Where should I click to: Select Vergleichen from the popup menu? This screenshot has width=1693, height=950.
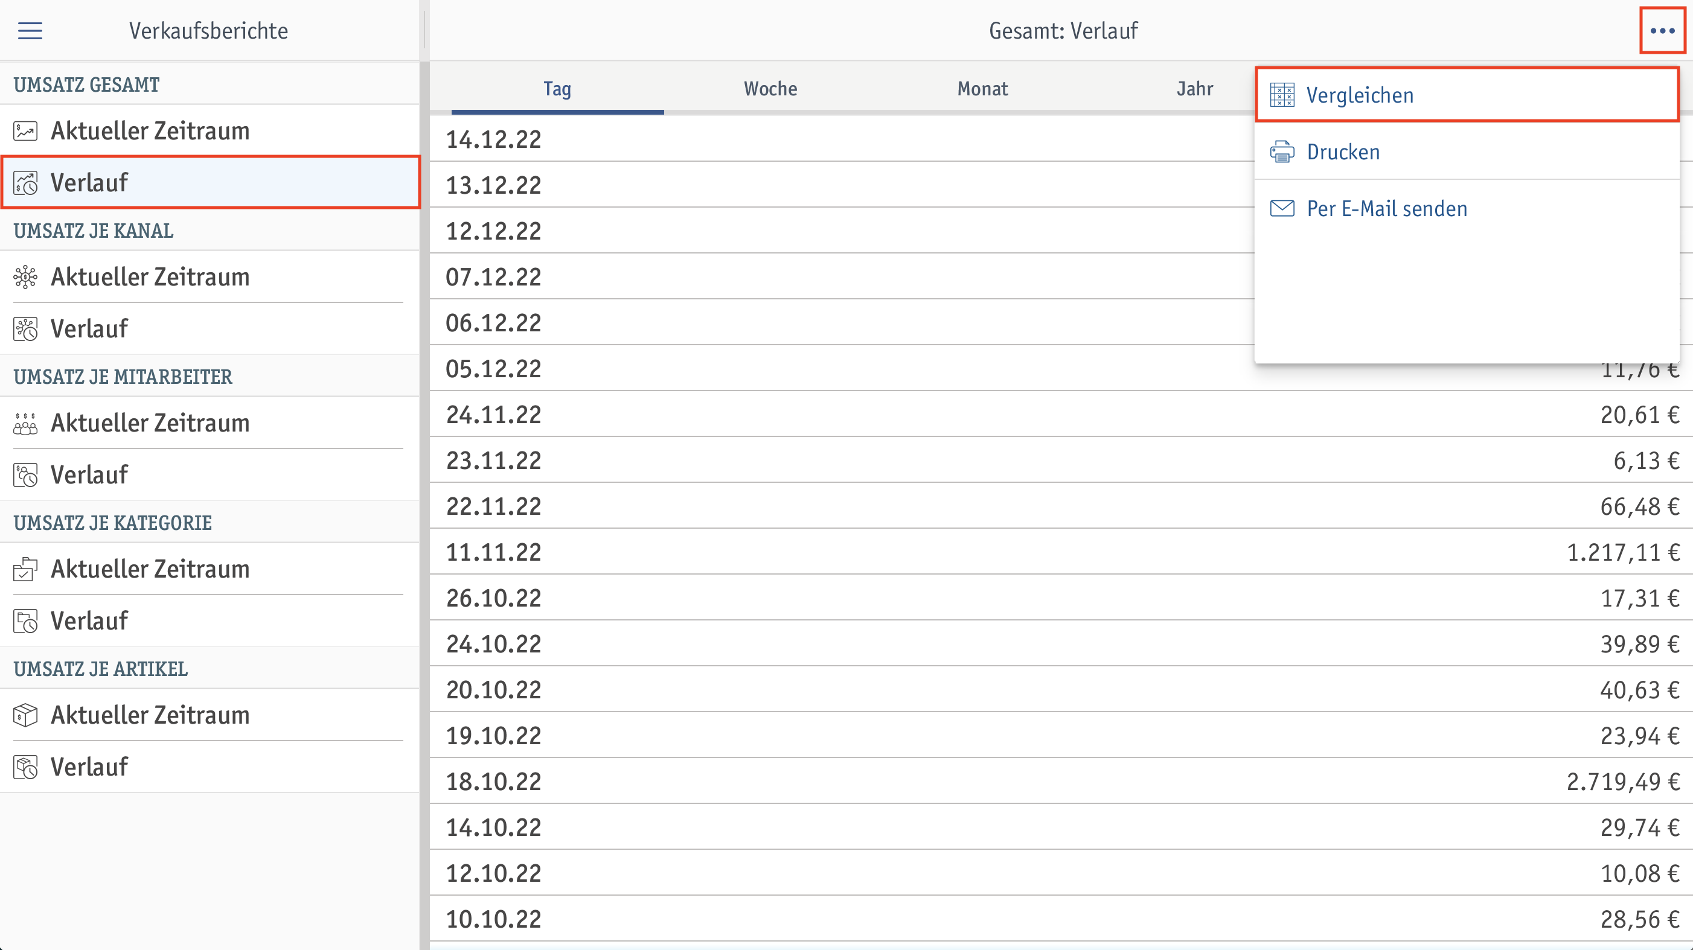[1467, 95]
